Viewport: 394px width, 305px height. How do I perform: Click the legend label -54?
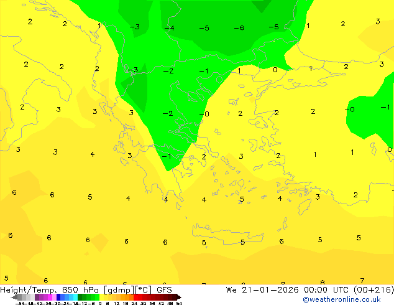(20, 303)
